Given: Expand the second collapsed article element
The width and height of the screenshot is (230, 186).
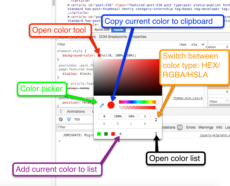Looking at the screenshot, I should pos(69,17).
